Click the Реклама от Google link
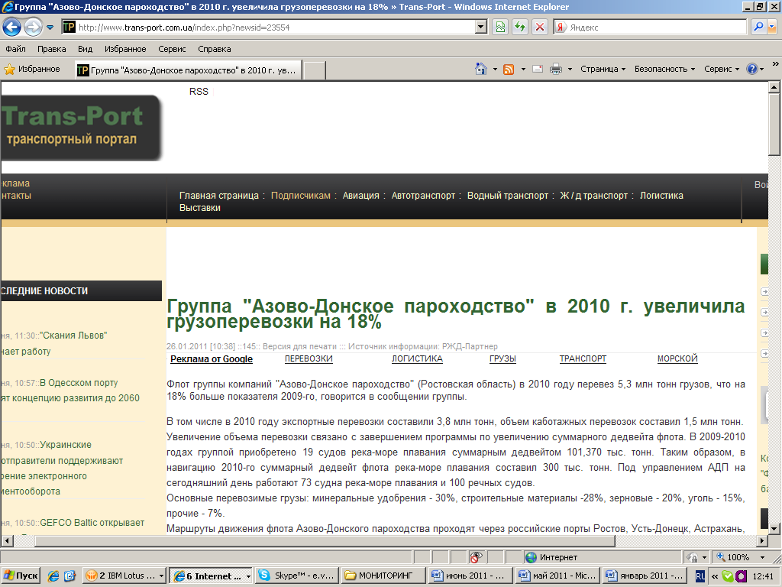This screenshot has height=587, width=782. click(212, 359)
